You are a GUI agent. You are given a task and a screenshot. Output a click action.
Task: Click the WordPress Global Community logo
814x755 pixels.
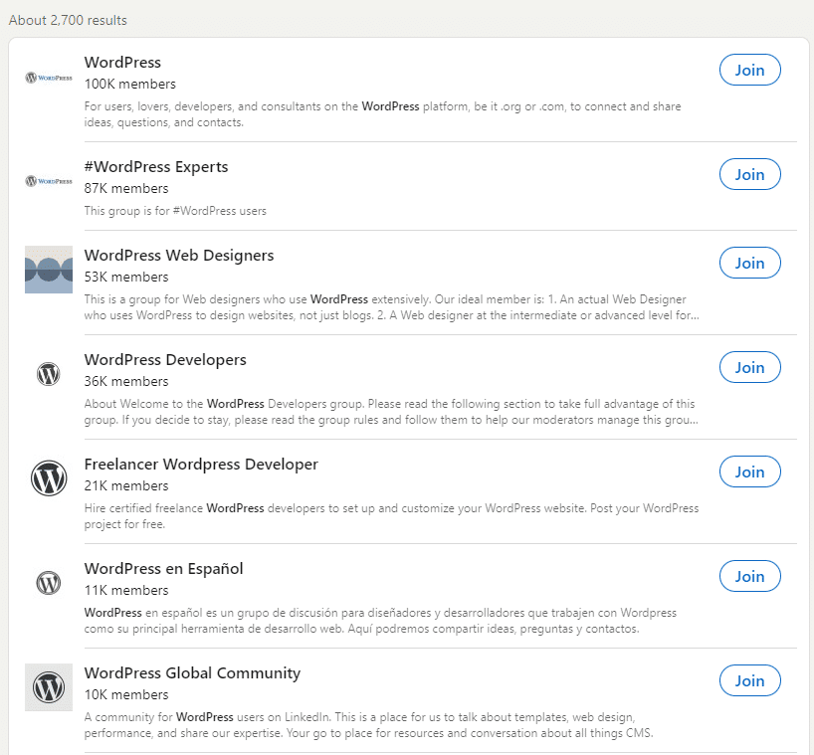(x=49, y=687)
